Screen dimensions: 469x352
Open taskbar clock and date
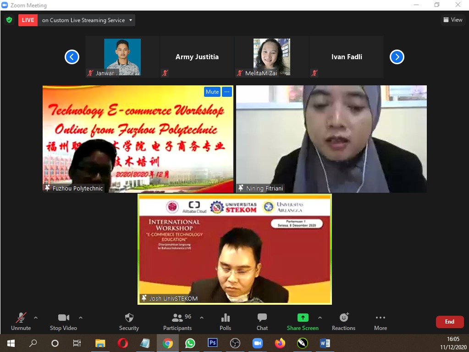pos(453,343)
